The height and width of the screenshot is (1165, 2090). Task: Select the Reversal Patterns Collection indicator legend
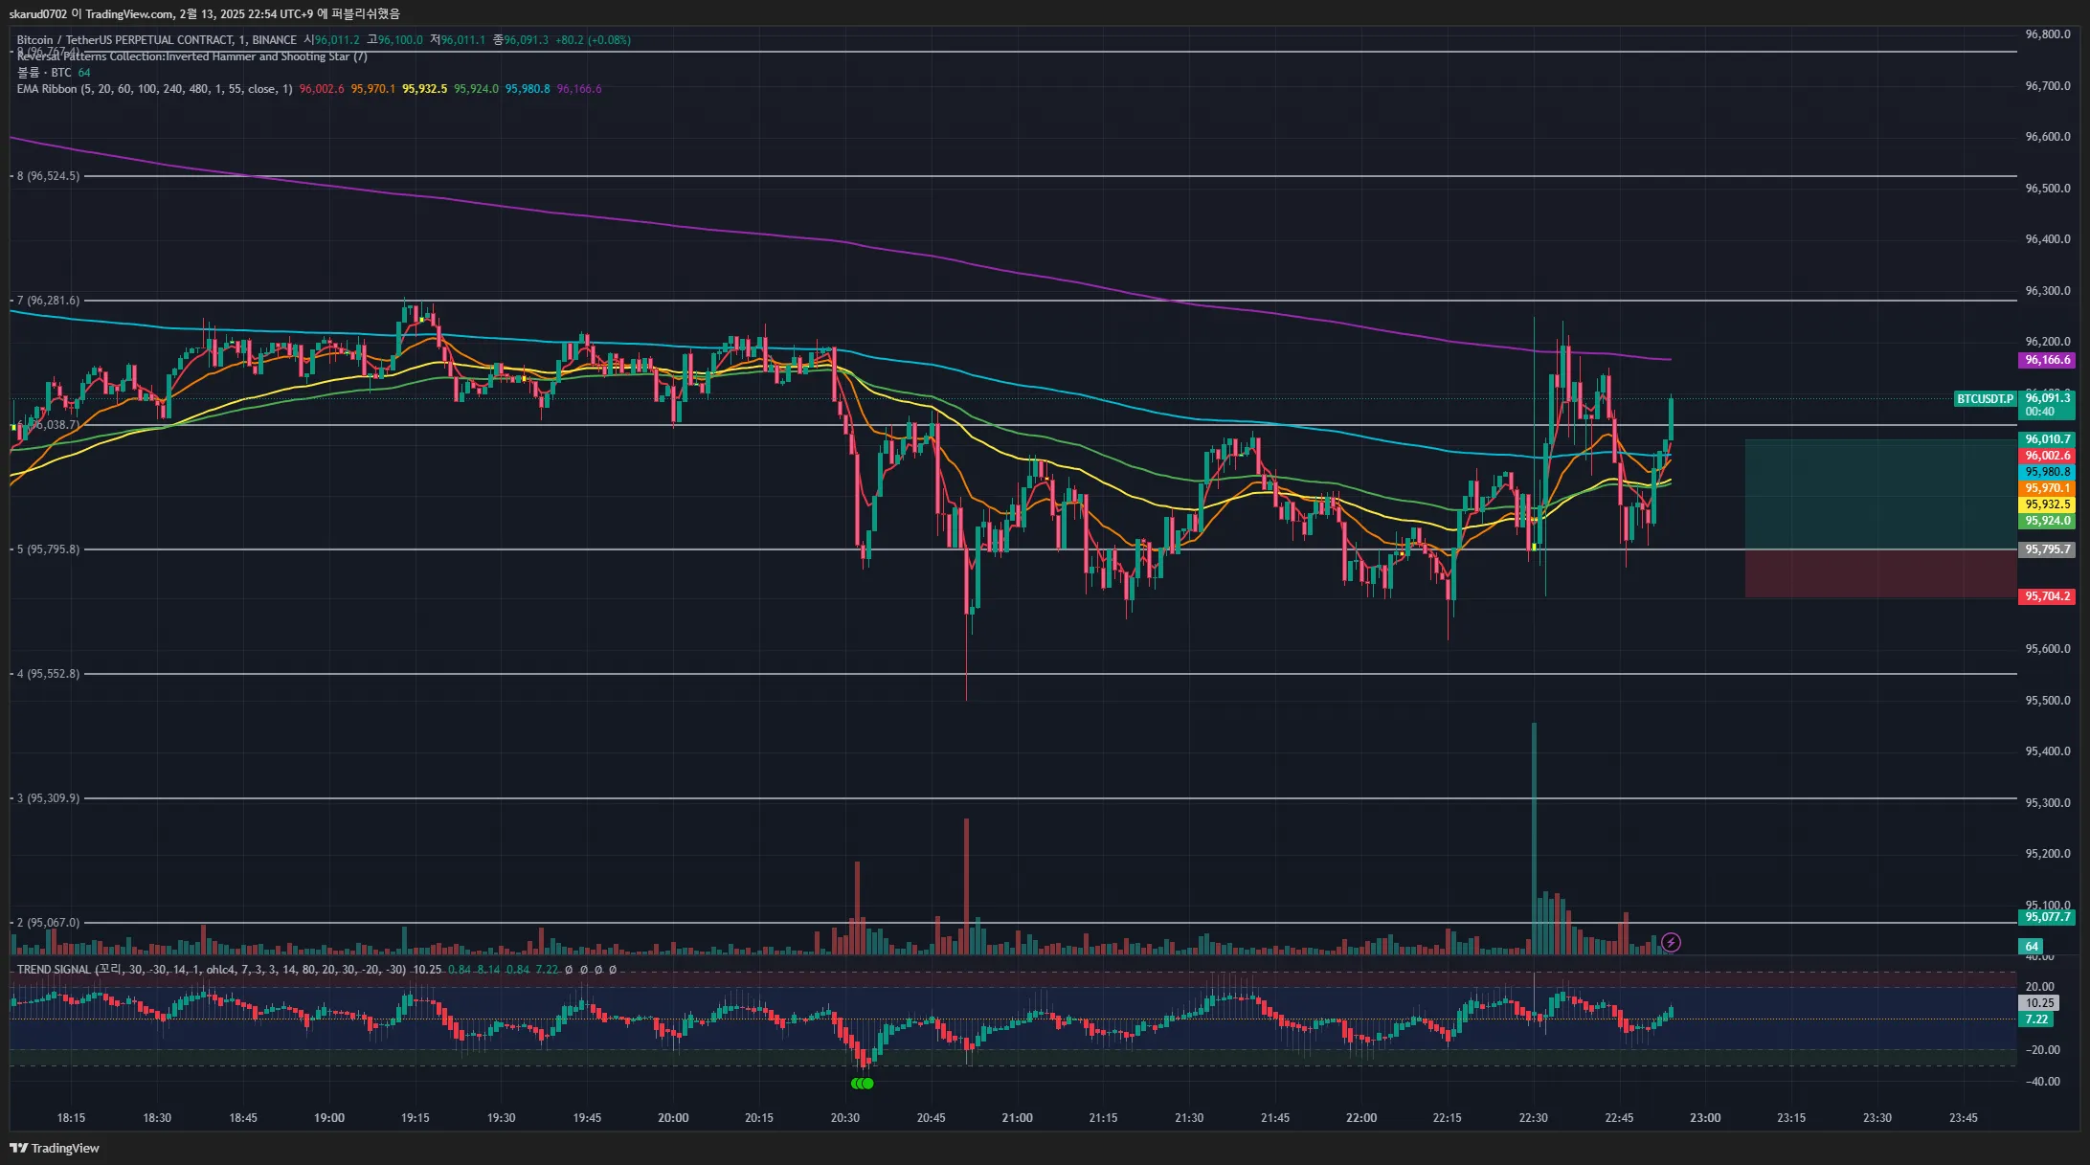coord(191,56)
